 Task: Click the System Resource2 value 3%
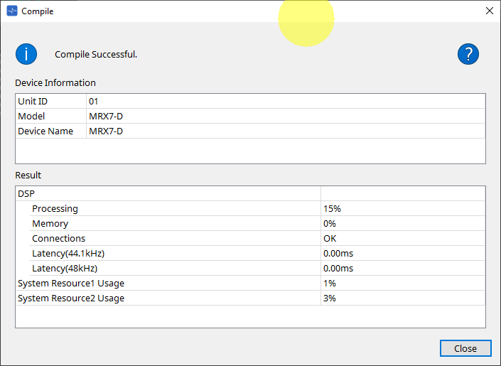pos(330,298)
